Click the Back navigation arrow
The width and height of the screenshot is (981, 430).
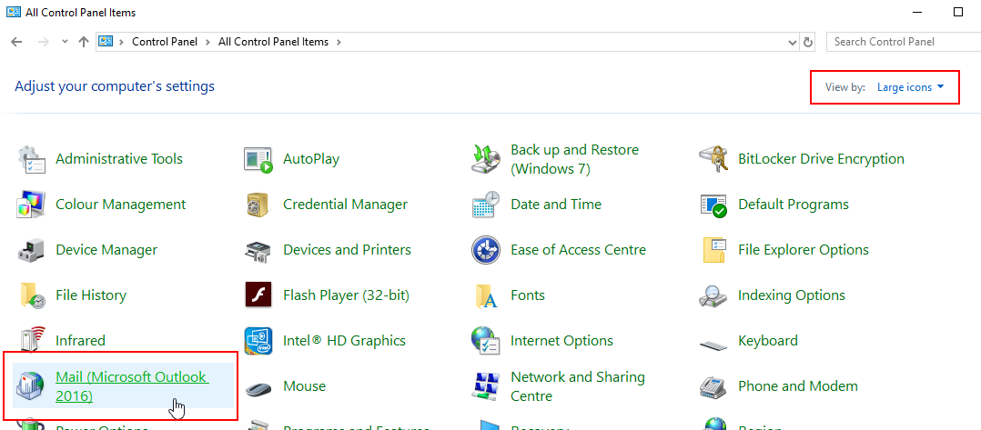[x=17, y=42]
